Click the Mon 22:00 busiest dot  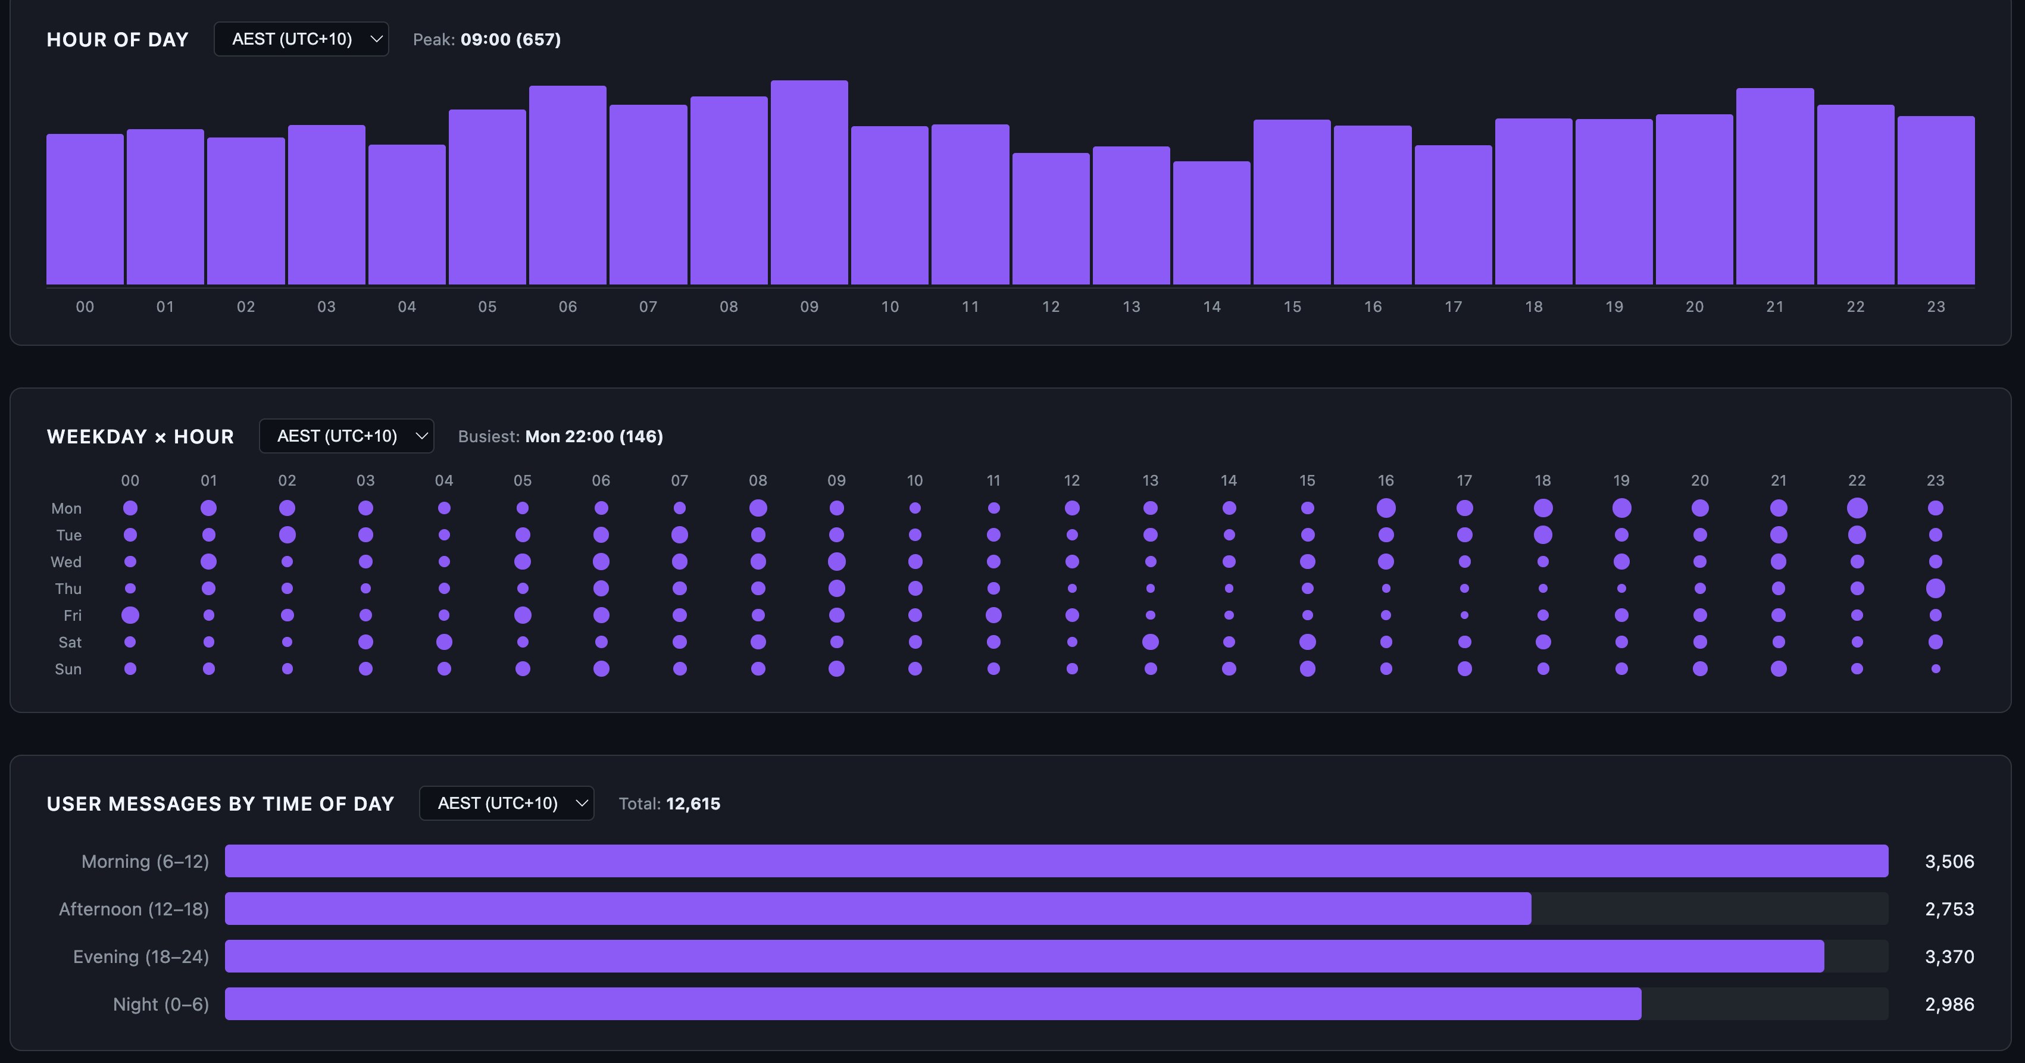(1857, 508)
